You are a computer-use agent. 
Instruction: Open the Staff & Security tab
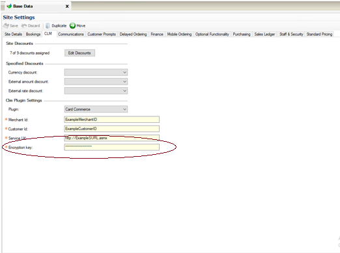[291, 34]
